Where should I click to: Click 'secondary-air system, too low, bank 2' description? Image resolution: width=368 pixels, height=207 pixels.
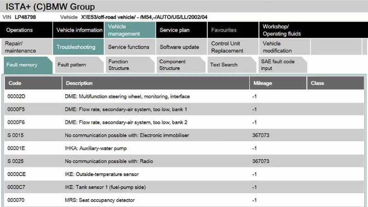pyautogui.click(x=126, y=122)
